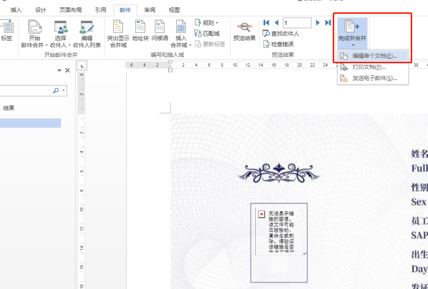428x289 pixels.
Task: Click 查找收件人 find recipient
Action: (281, 33)
